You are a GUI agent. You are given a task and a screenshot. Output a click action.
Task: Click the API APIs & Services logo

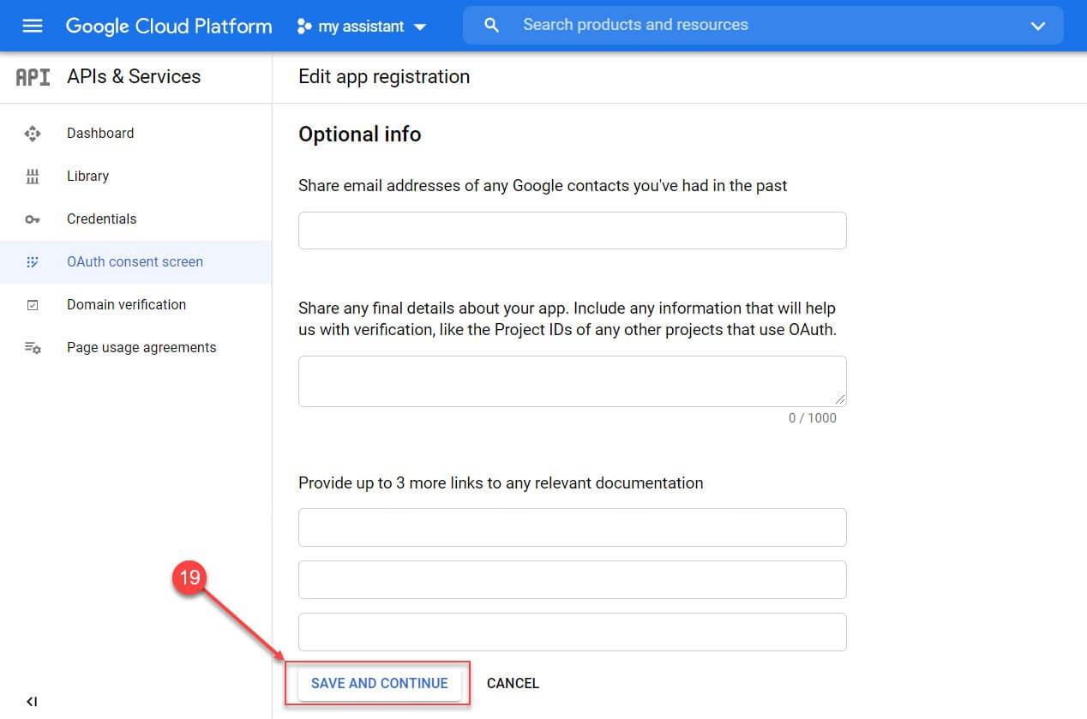coord(32,76)
